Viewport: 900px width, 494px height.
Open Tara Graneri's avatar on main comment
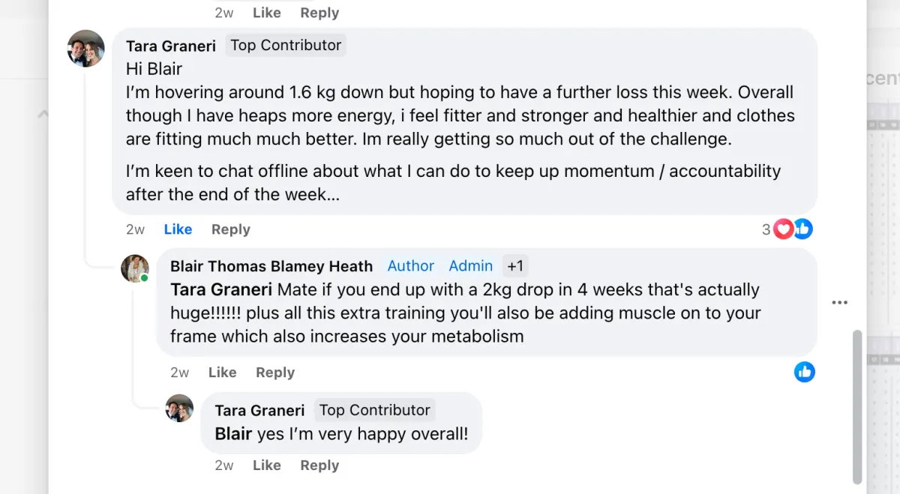pyautogui.click(x=86, y=49)
